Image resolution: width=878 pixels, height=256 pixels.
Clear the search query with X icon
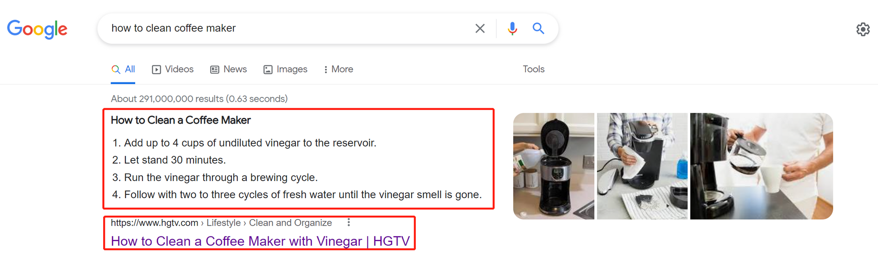[x=480, y=28]
